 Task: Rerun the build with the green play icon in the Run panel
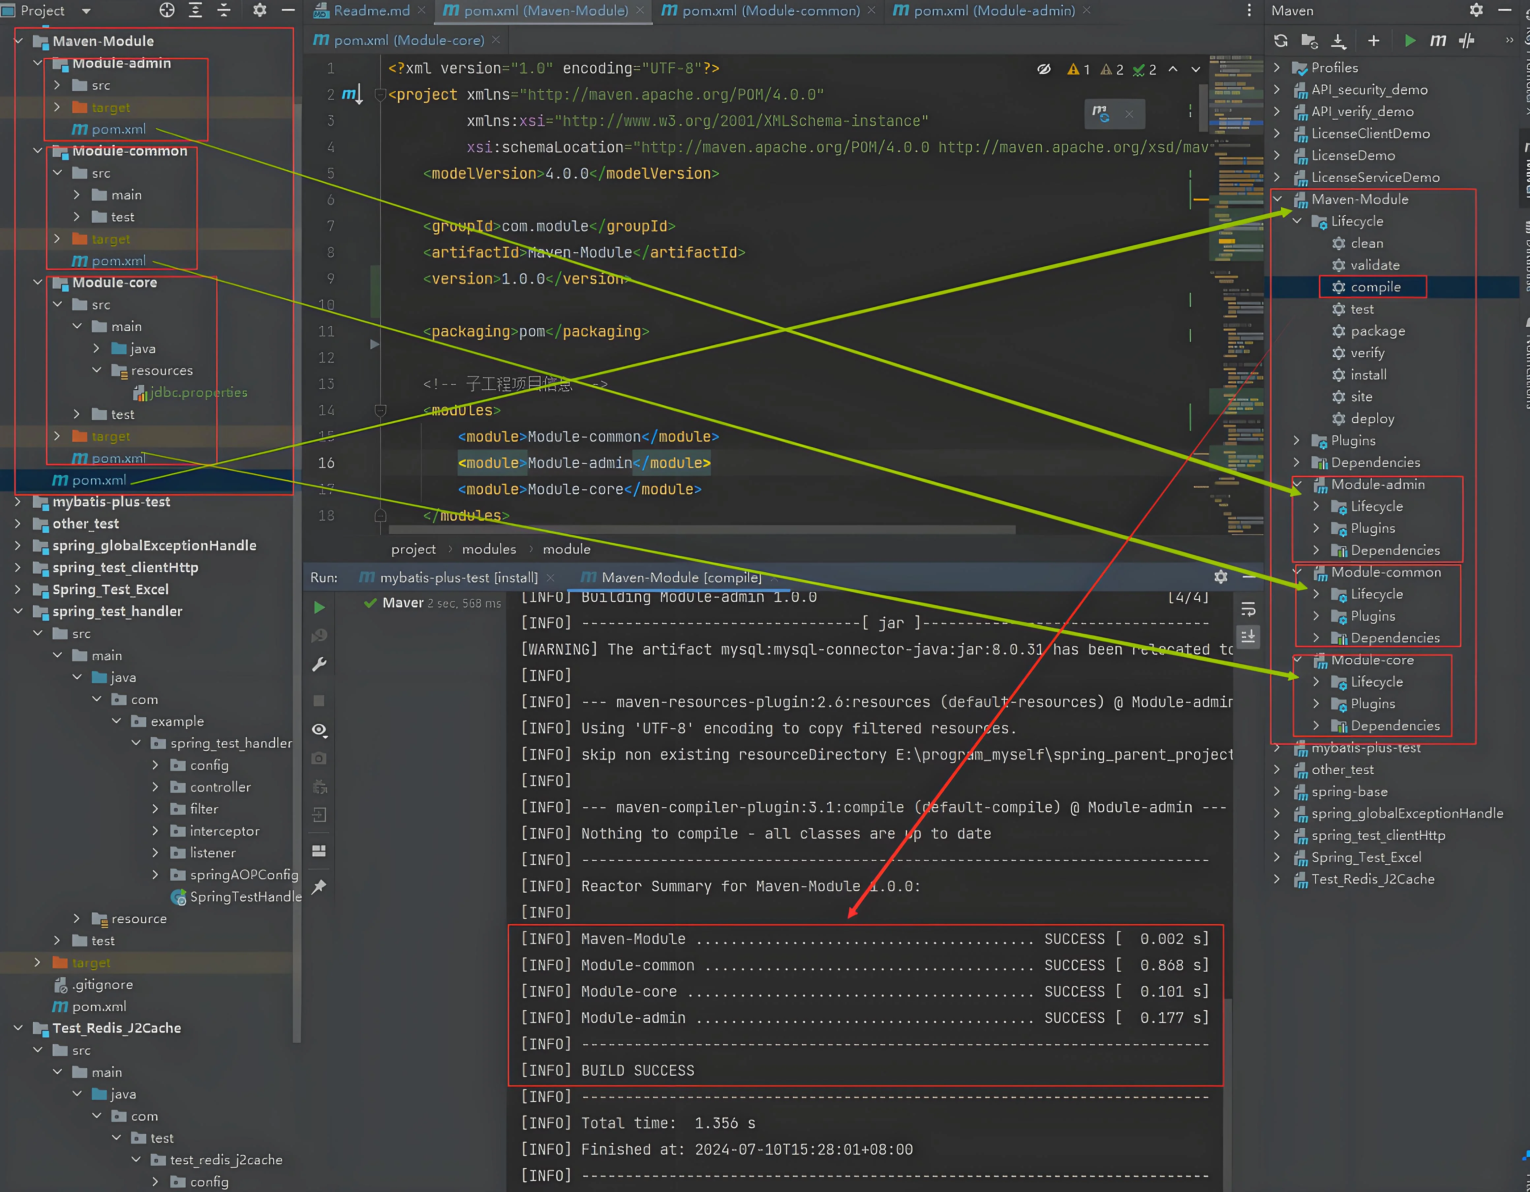click(320, 608)
